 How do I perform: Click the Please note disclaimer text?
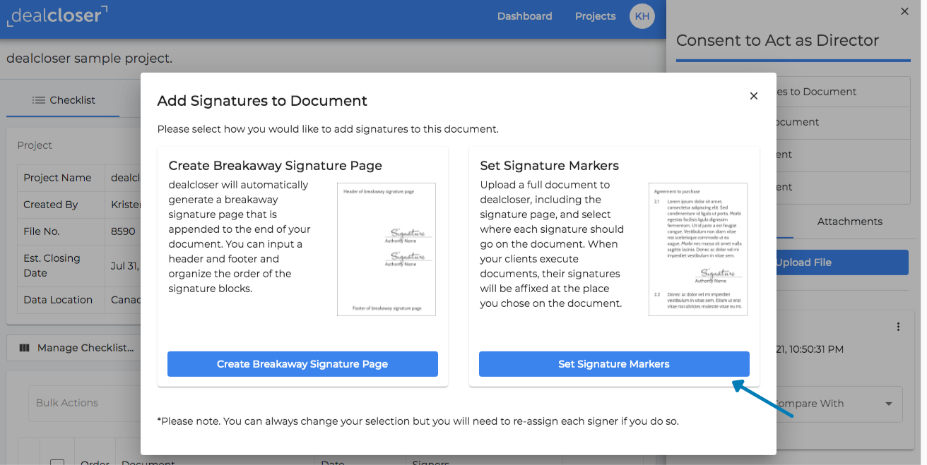(x=418, y=421)
